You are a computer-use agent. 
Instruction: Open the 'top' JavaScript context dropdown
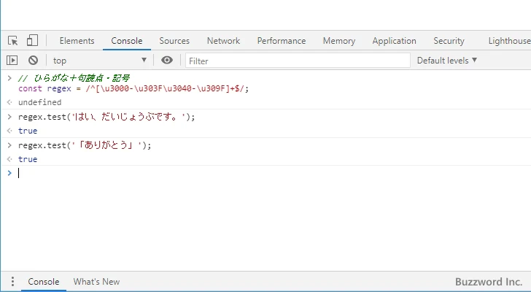pyautogui.click(x=100, y=61)
